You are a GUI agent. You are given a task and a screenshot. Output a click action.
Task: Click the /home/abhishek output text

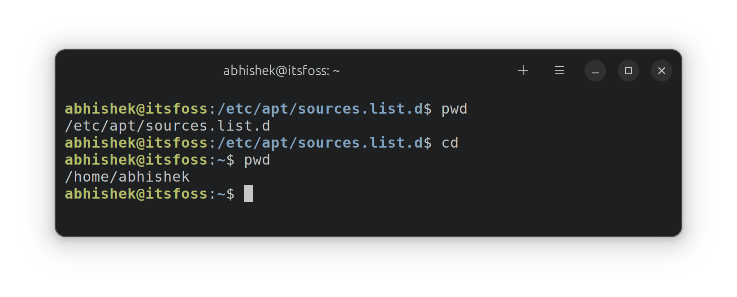(127, 176)
